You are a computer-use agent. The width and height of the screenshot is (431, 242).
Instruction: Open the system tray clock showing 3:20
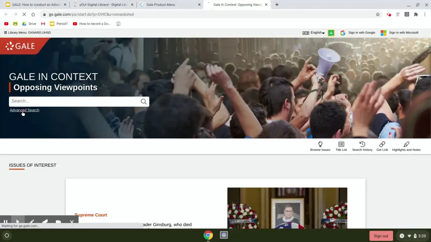422,236
